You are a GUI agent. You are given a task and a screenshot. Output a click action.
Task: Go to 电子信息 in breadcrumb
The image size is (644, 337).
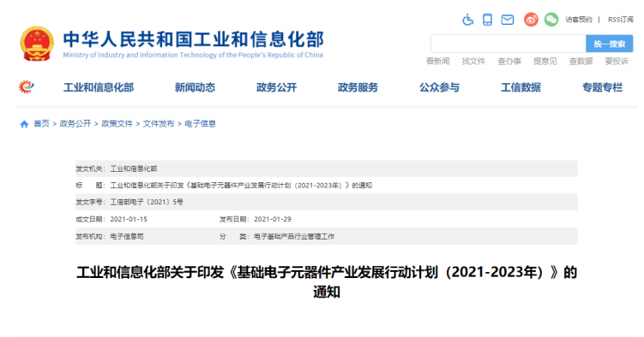pos(201,124)
